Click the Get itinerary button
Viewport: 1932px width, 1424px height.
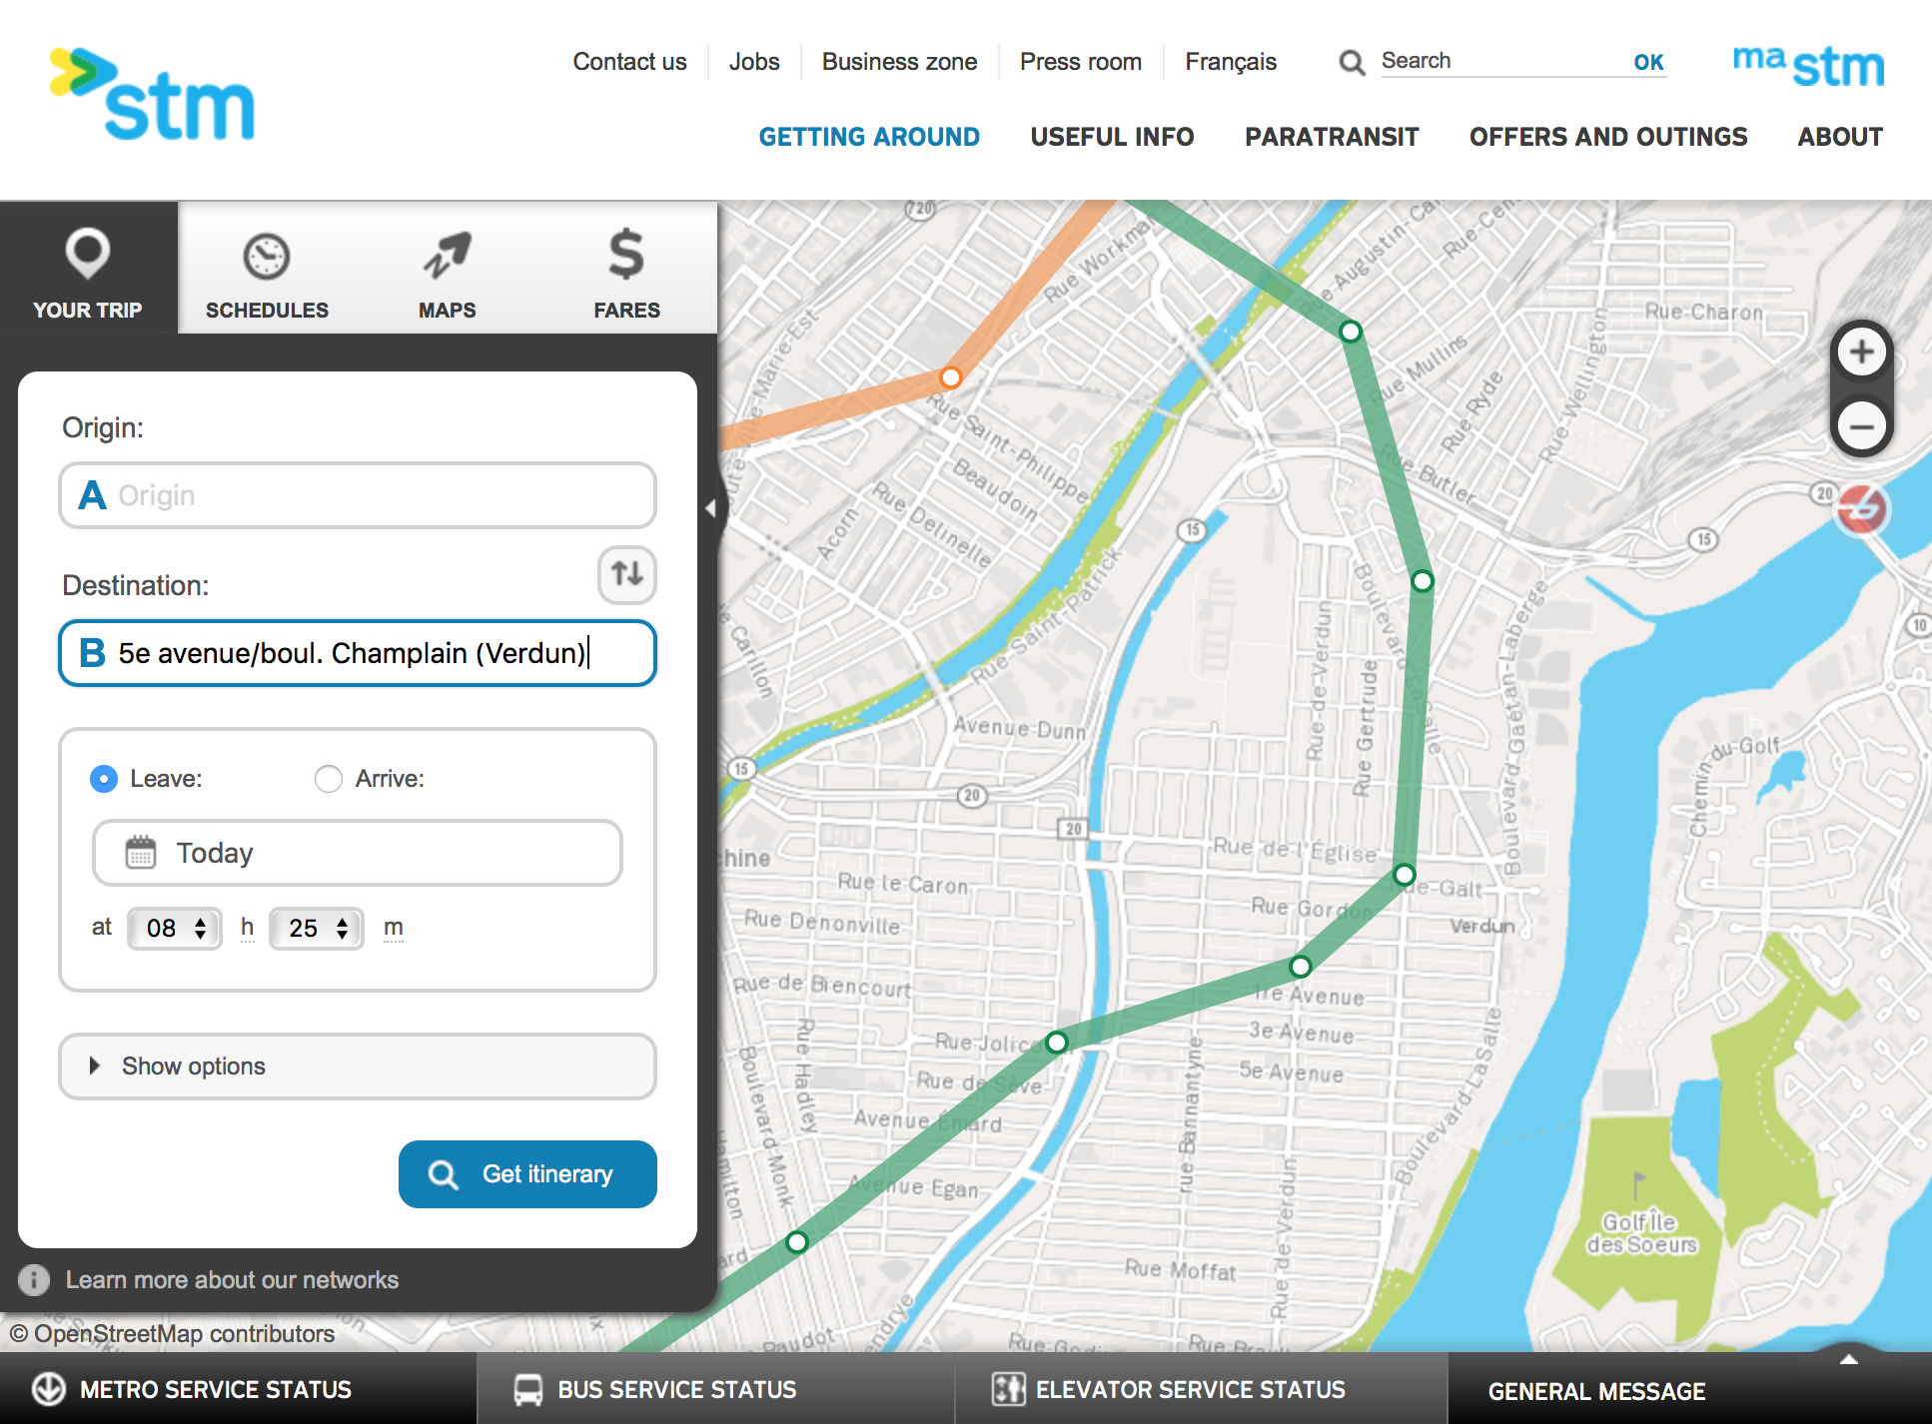pyautogui.click(x=527, y=1174)
